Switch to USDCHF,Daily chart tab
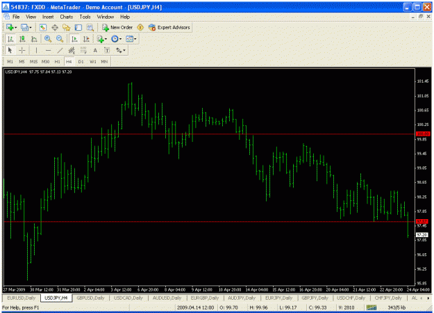This screenshot has width=434, height=313. (x=351, y=298)
